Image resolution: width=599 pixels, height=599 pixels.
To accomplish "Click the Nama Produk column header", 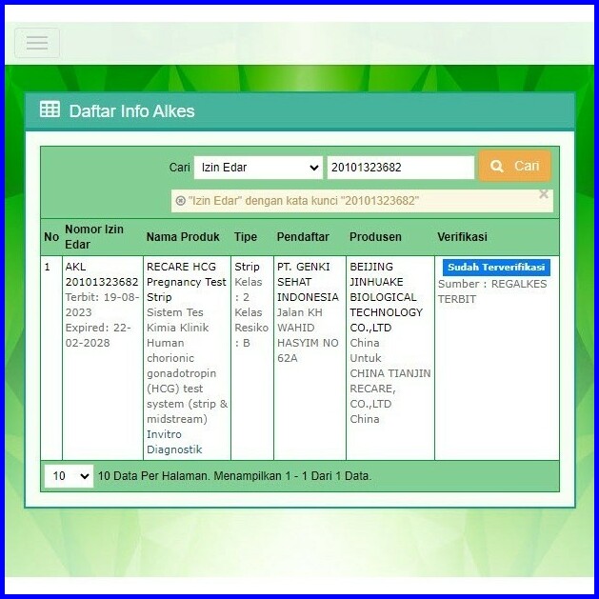I will (x=183, y=237).
